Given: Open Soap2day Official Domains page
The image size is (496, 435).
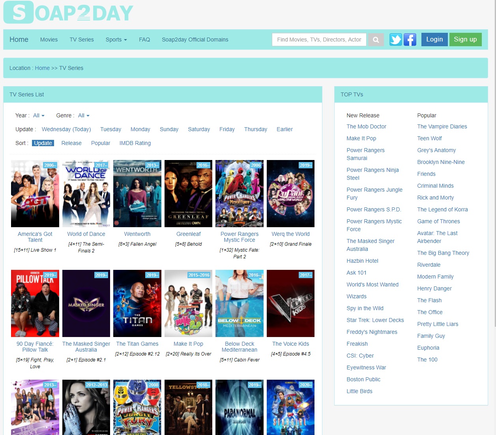Looking at the screenshot, I should click(x=195, y=40).
